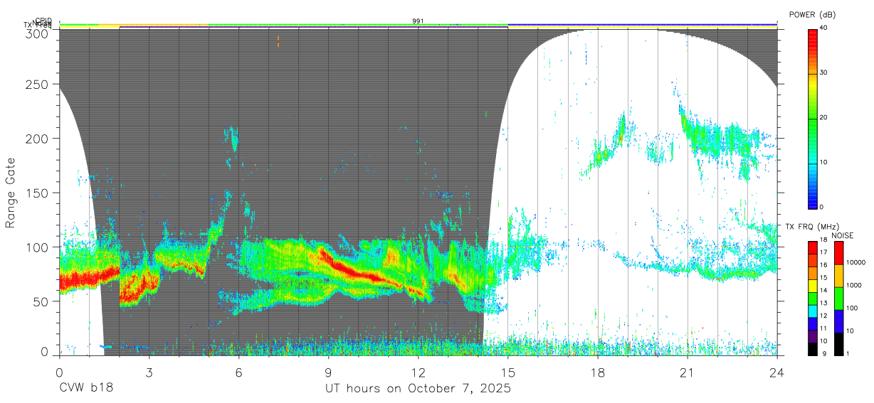
Task: Click the yellow 14–15 MHz TX FRQ swatch
Action: [812, 285]
